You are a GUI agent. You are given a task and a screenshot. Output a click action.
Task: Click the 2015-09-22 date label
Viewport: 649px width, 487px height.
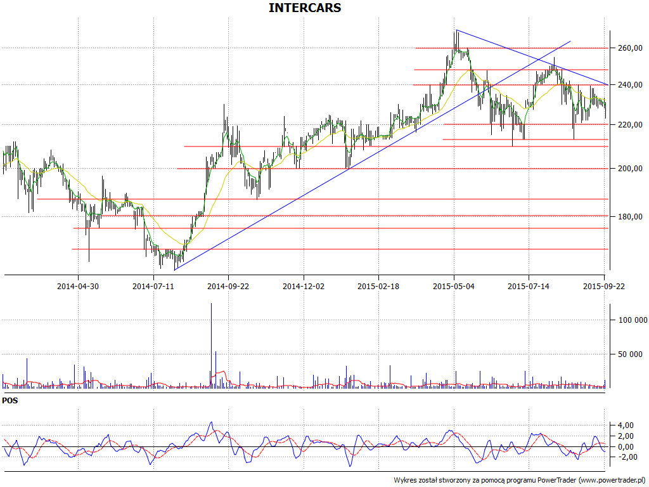604,286
